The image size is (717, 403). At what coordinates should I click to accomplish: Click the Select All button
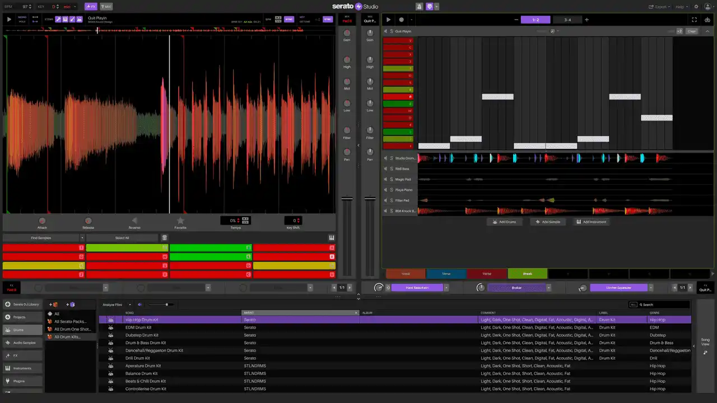(x=122, y=238)
